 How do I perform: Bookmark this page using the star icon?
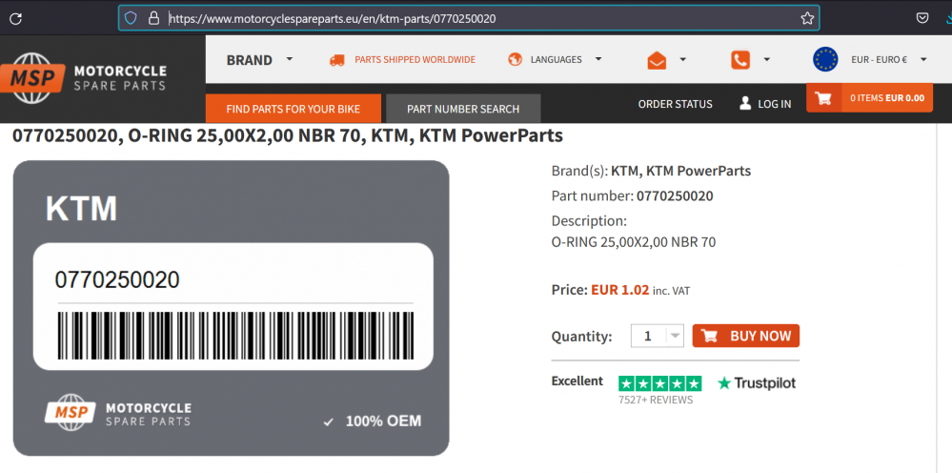click(x=807, y=18)
